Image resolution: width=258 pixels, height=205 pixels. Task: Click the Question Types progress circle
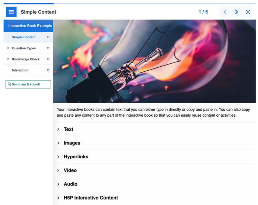[48, 48]
